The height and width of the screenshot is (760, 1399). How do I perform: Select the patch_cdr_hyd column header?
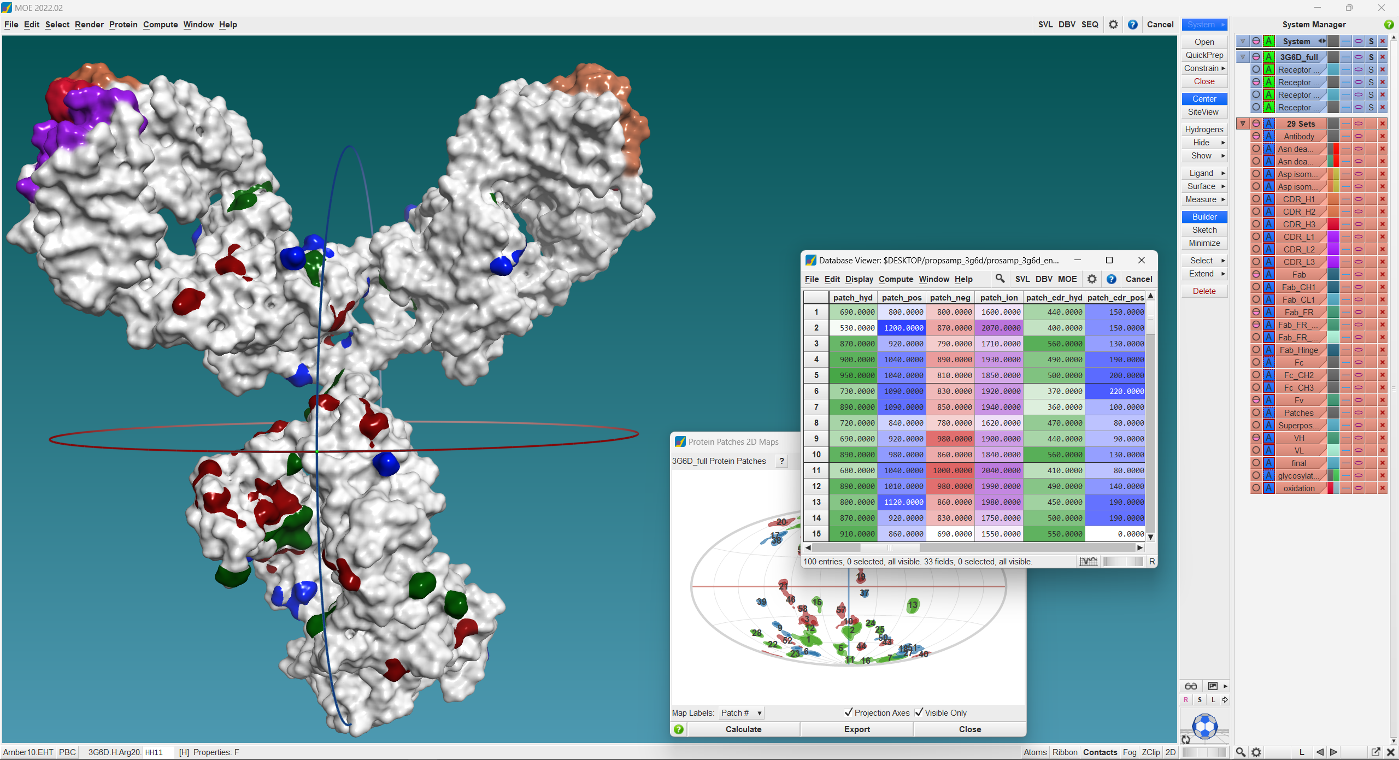point(1054,298)
